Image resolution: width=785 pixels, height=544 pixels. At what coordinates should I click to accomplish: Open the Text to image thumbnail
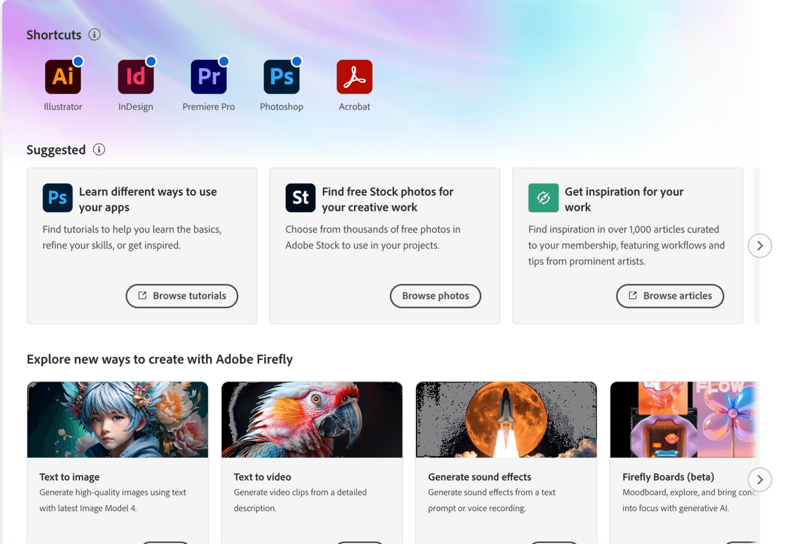[x=118, y=420]
